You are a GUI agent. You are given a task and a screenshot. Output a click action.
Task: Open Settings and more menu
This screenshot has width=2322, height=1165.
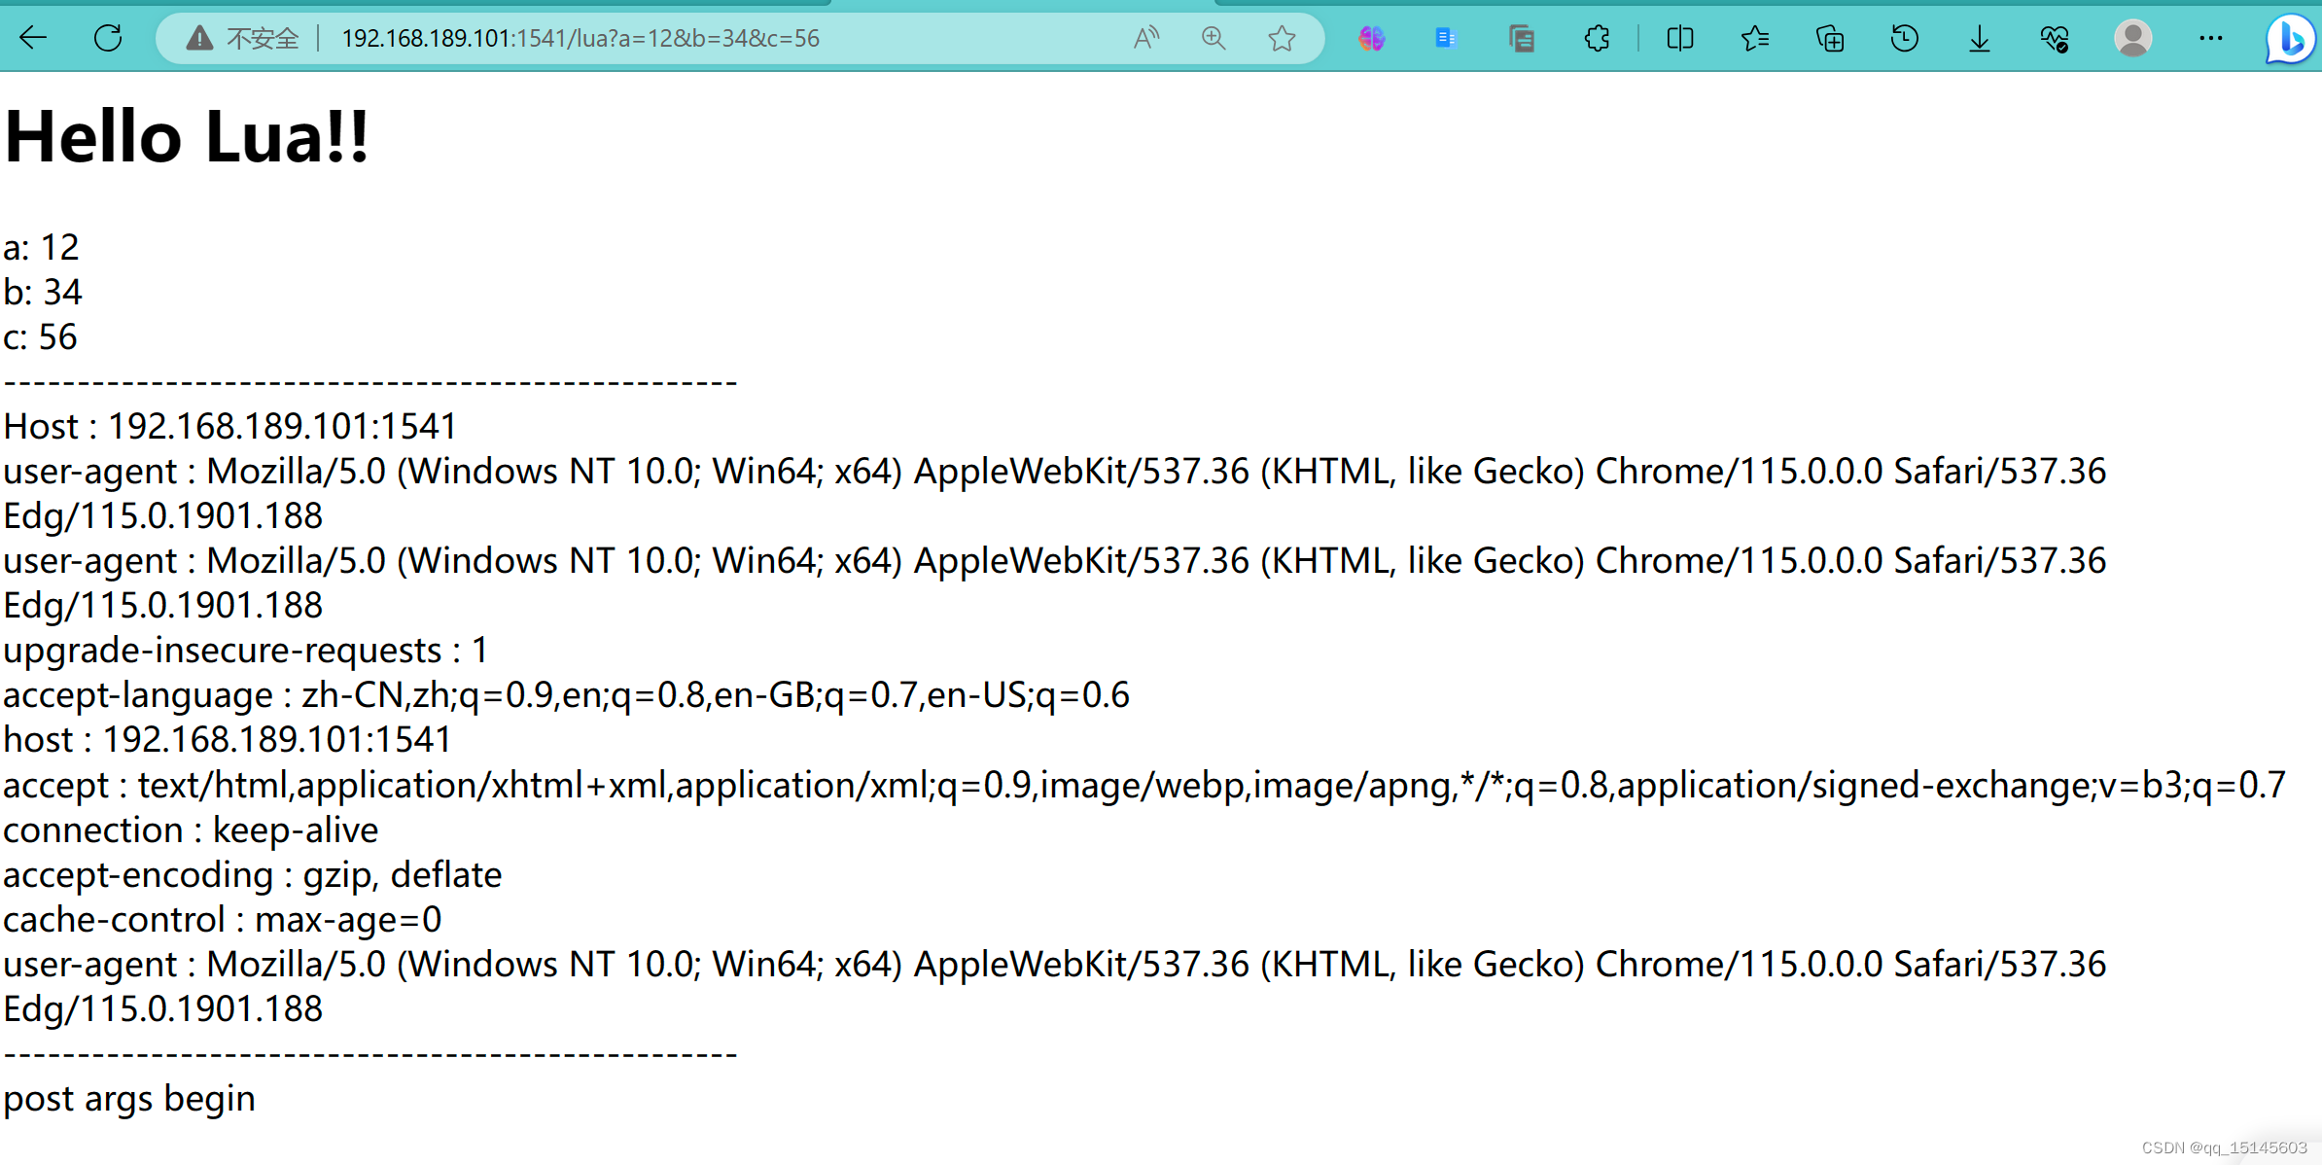[x=2210, y=38]
